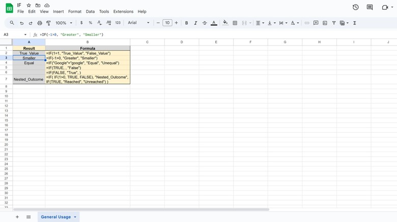The width and height of the screenshot is (397, 222).
Task: Open the Extensions menu
Action: (123, 12)
